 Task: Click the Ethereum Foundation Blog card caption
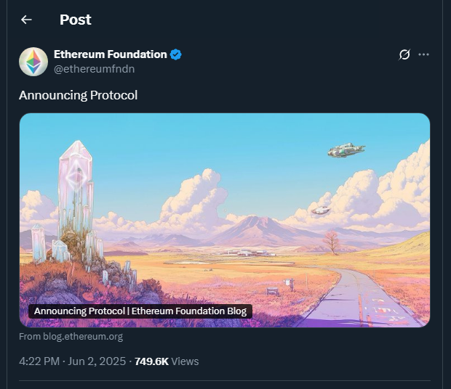tap(140, 311)
